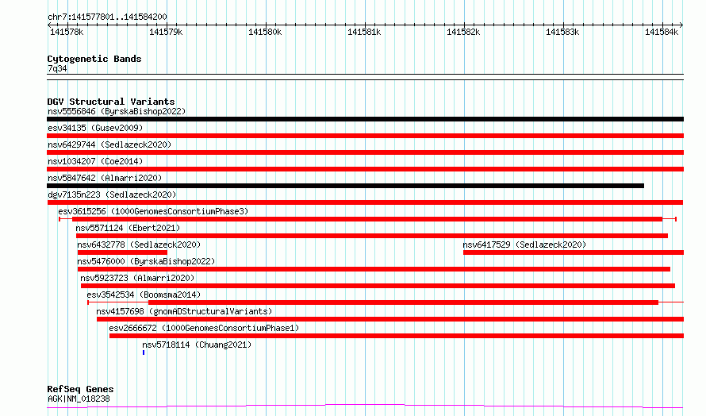Click the red bar under esv2666672

(397, 336)
